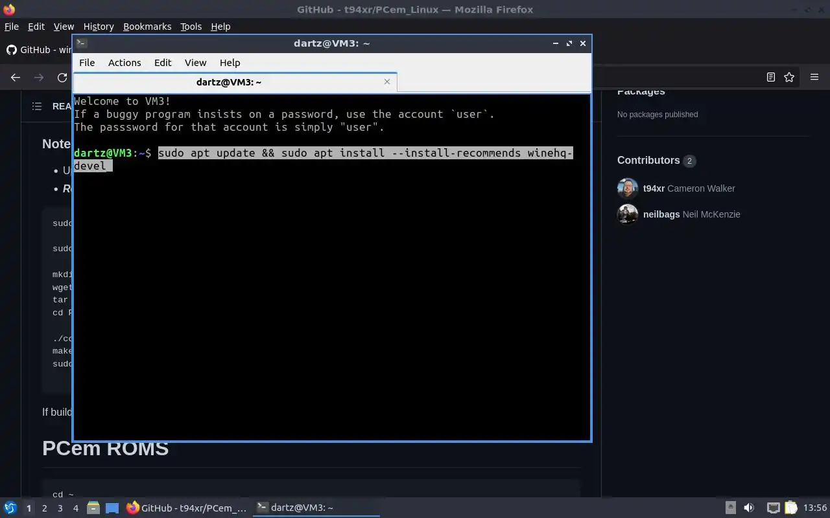Go back with Firefox's back arrow
Screen dimensions: 830x518
[16, 77]
